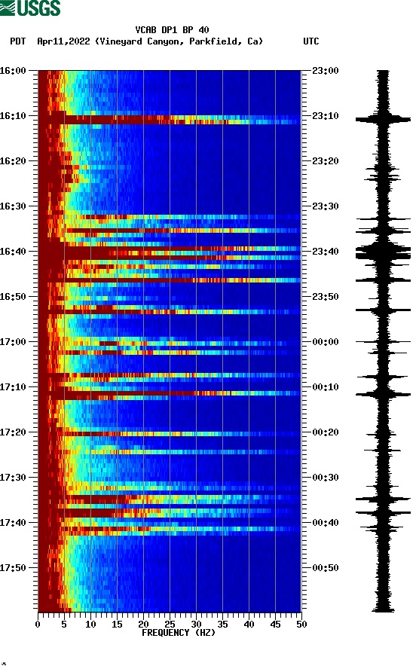Click the 0 Hz axis tick label

click(38, 625)
